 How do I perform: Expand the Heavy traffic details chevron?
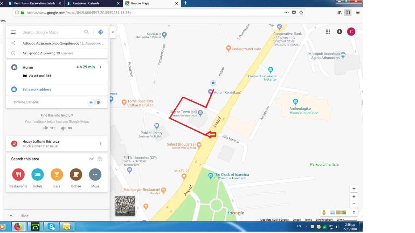100,144
